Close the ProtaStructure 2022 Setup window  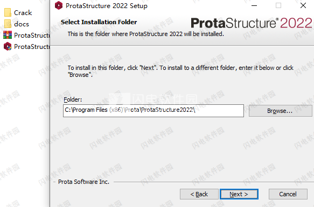click(303, 5)
